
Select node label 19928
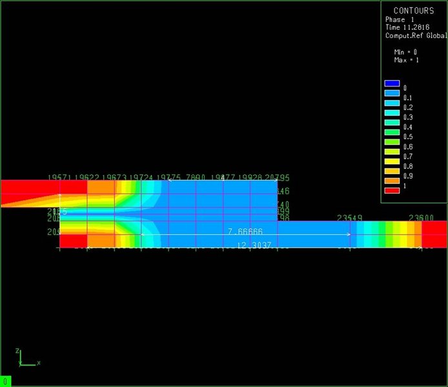pyautogui.click(x=250, y=177)
